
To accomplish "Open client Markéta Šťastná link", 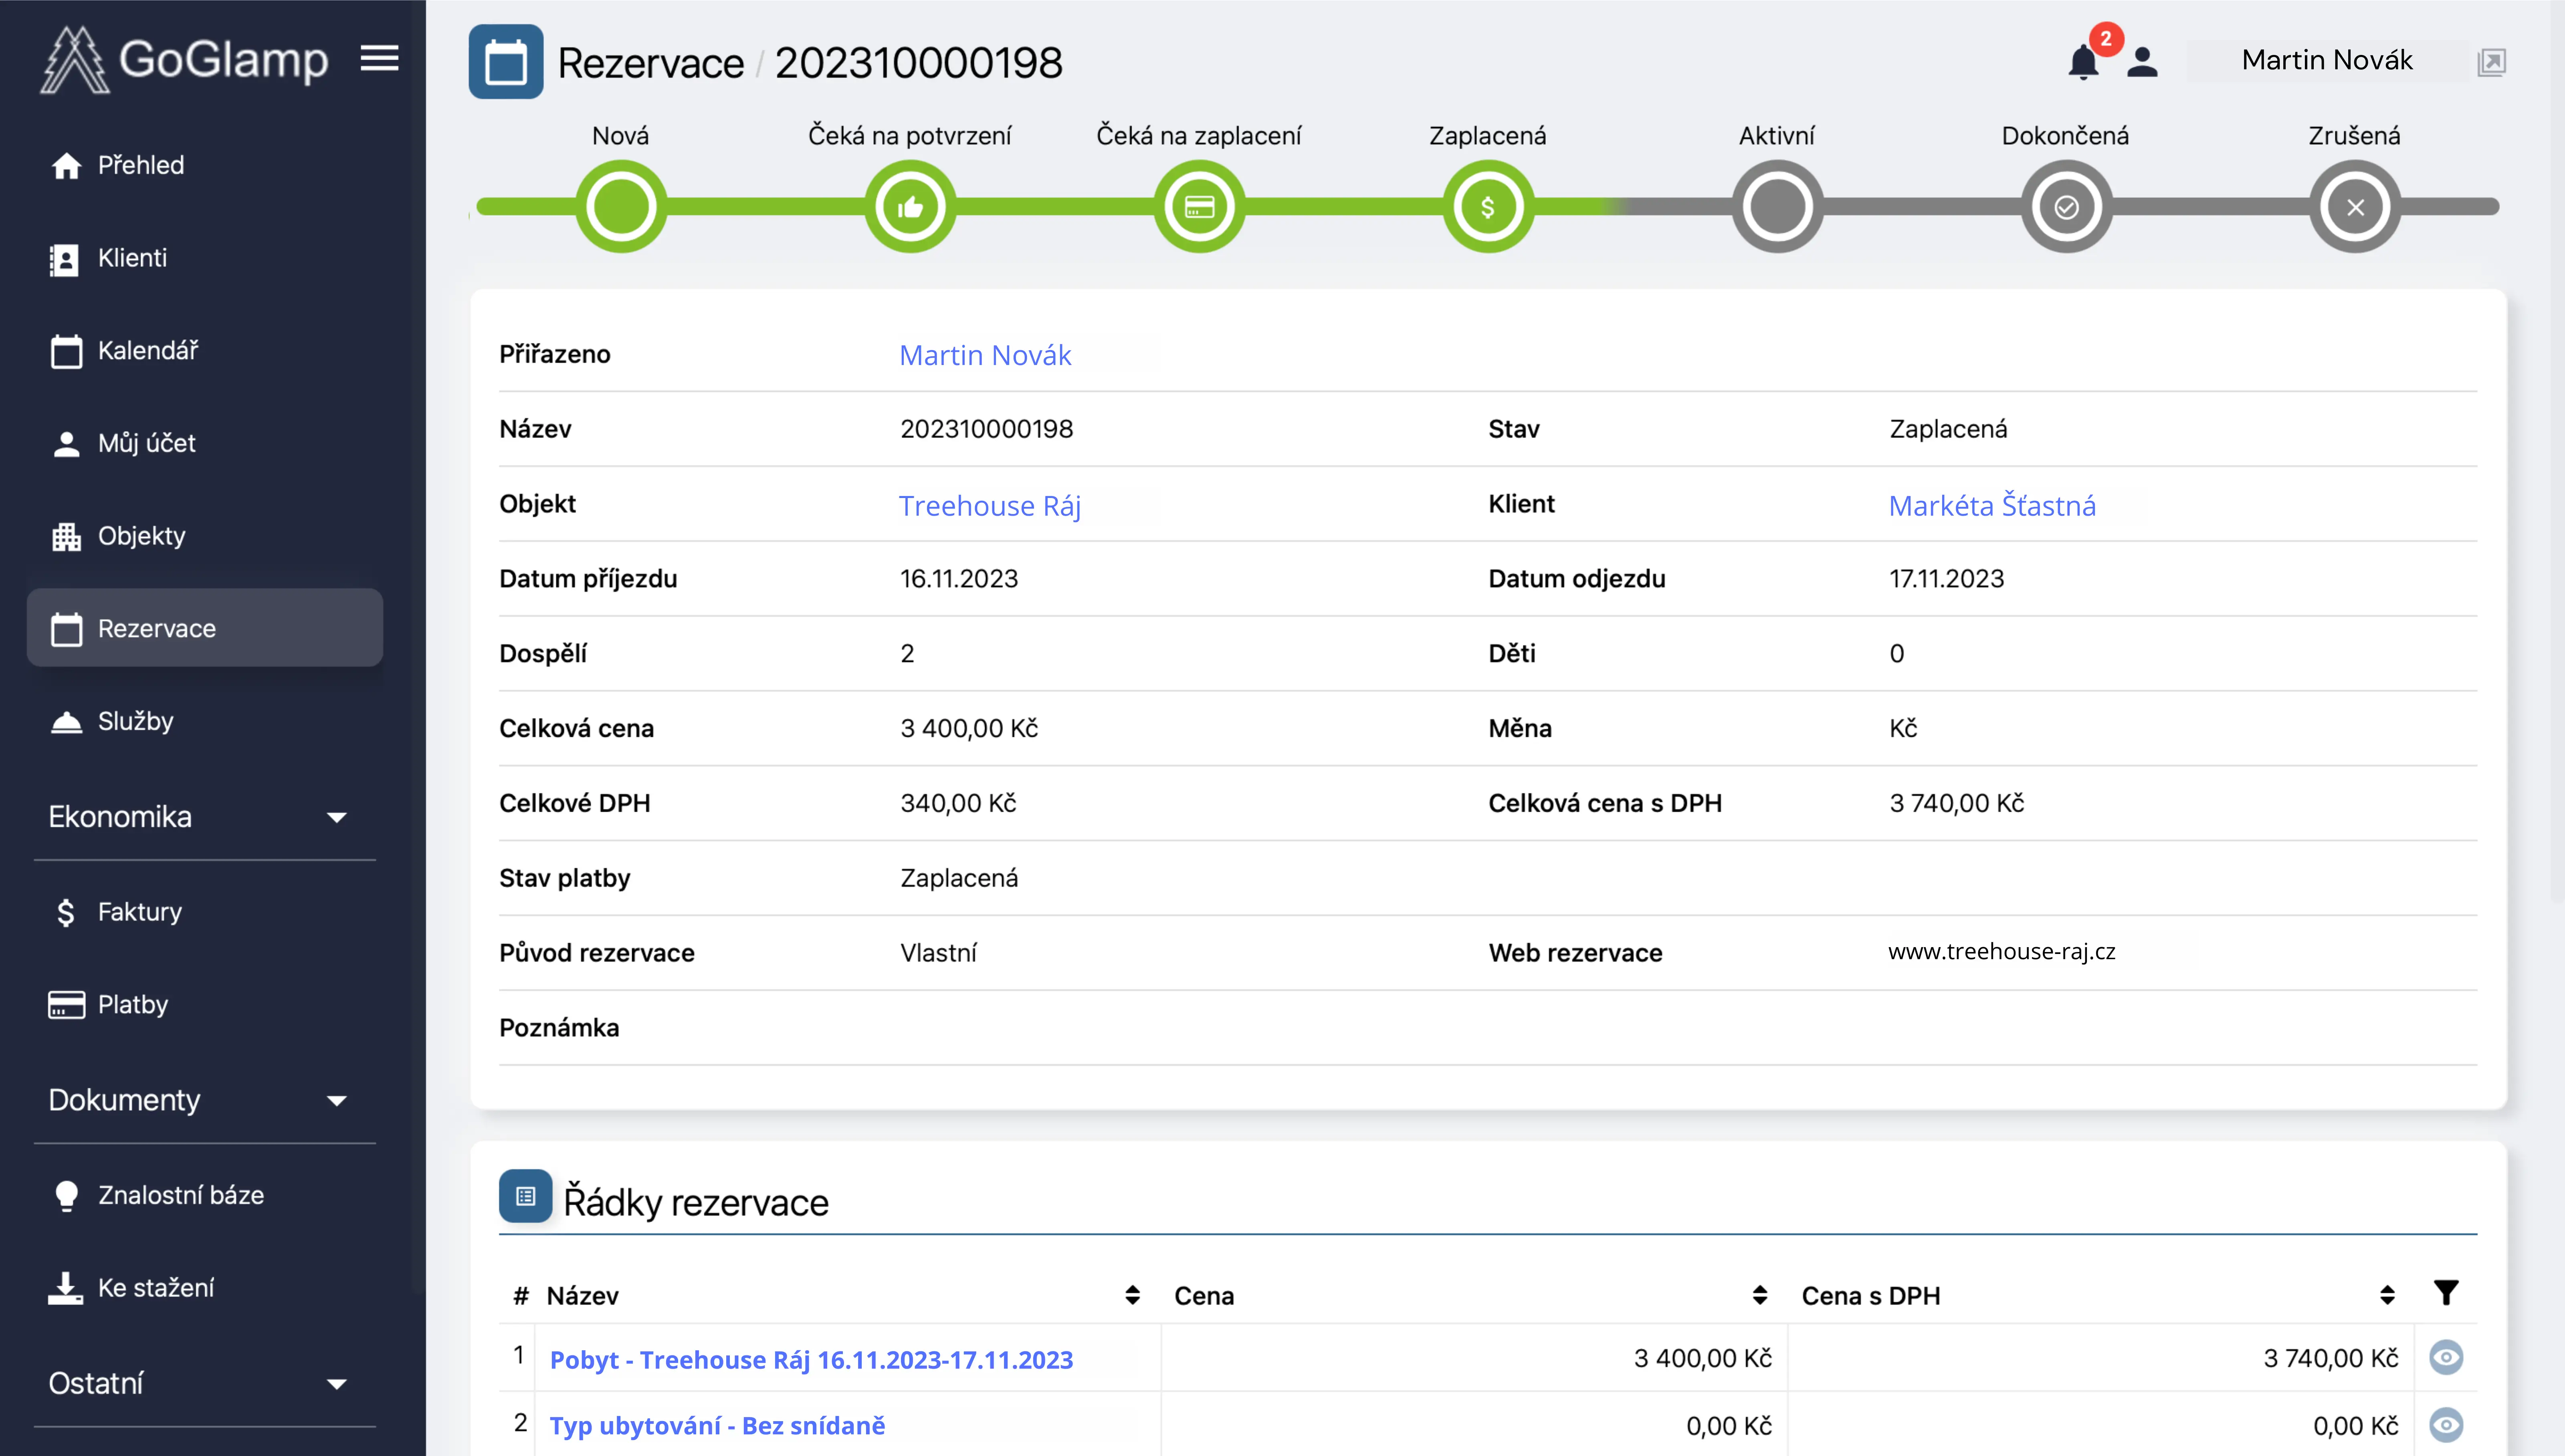I will [x=1992, y=506].
